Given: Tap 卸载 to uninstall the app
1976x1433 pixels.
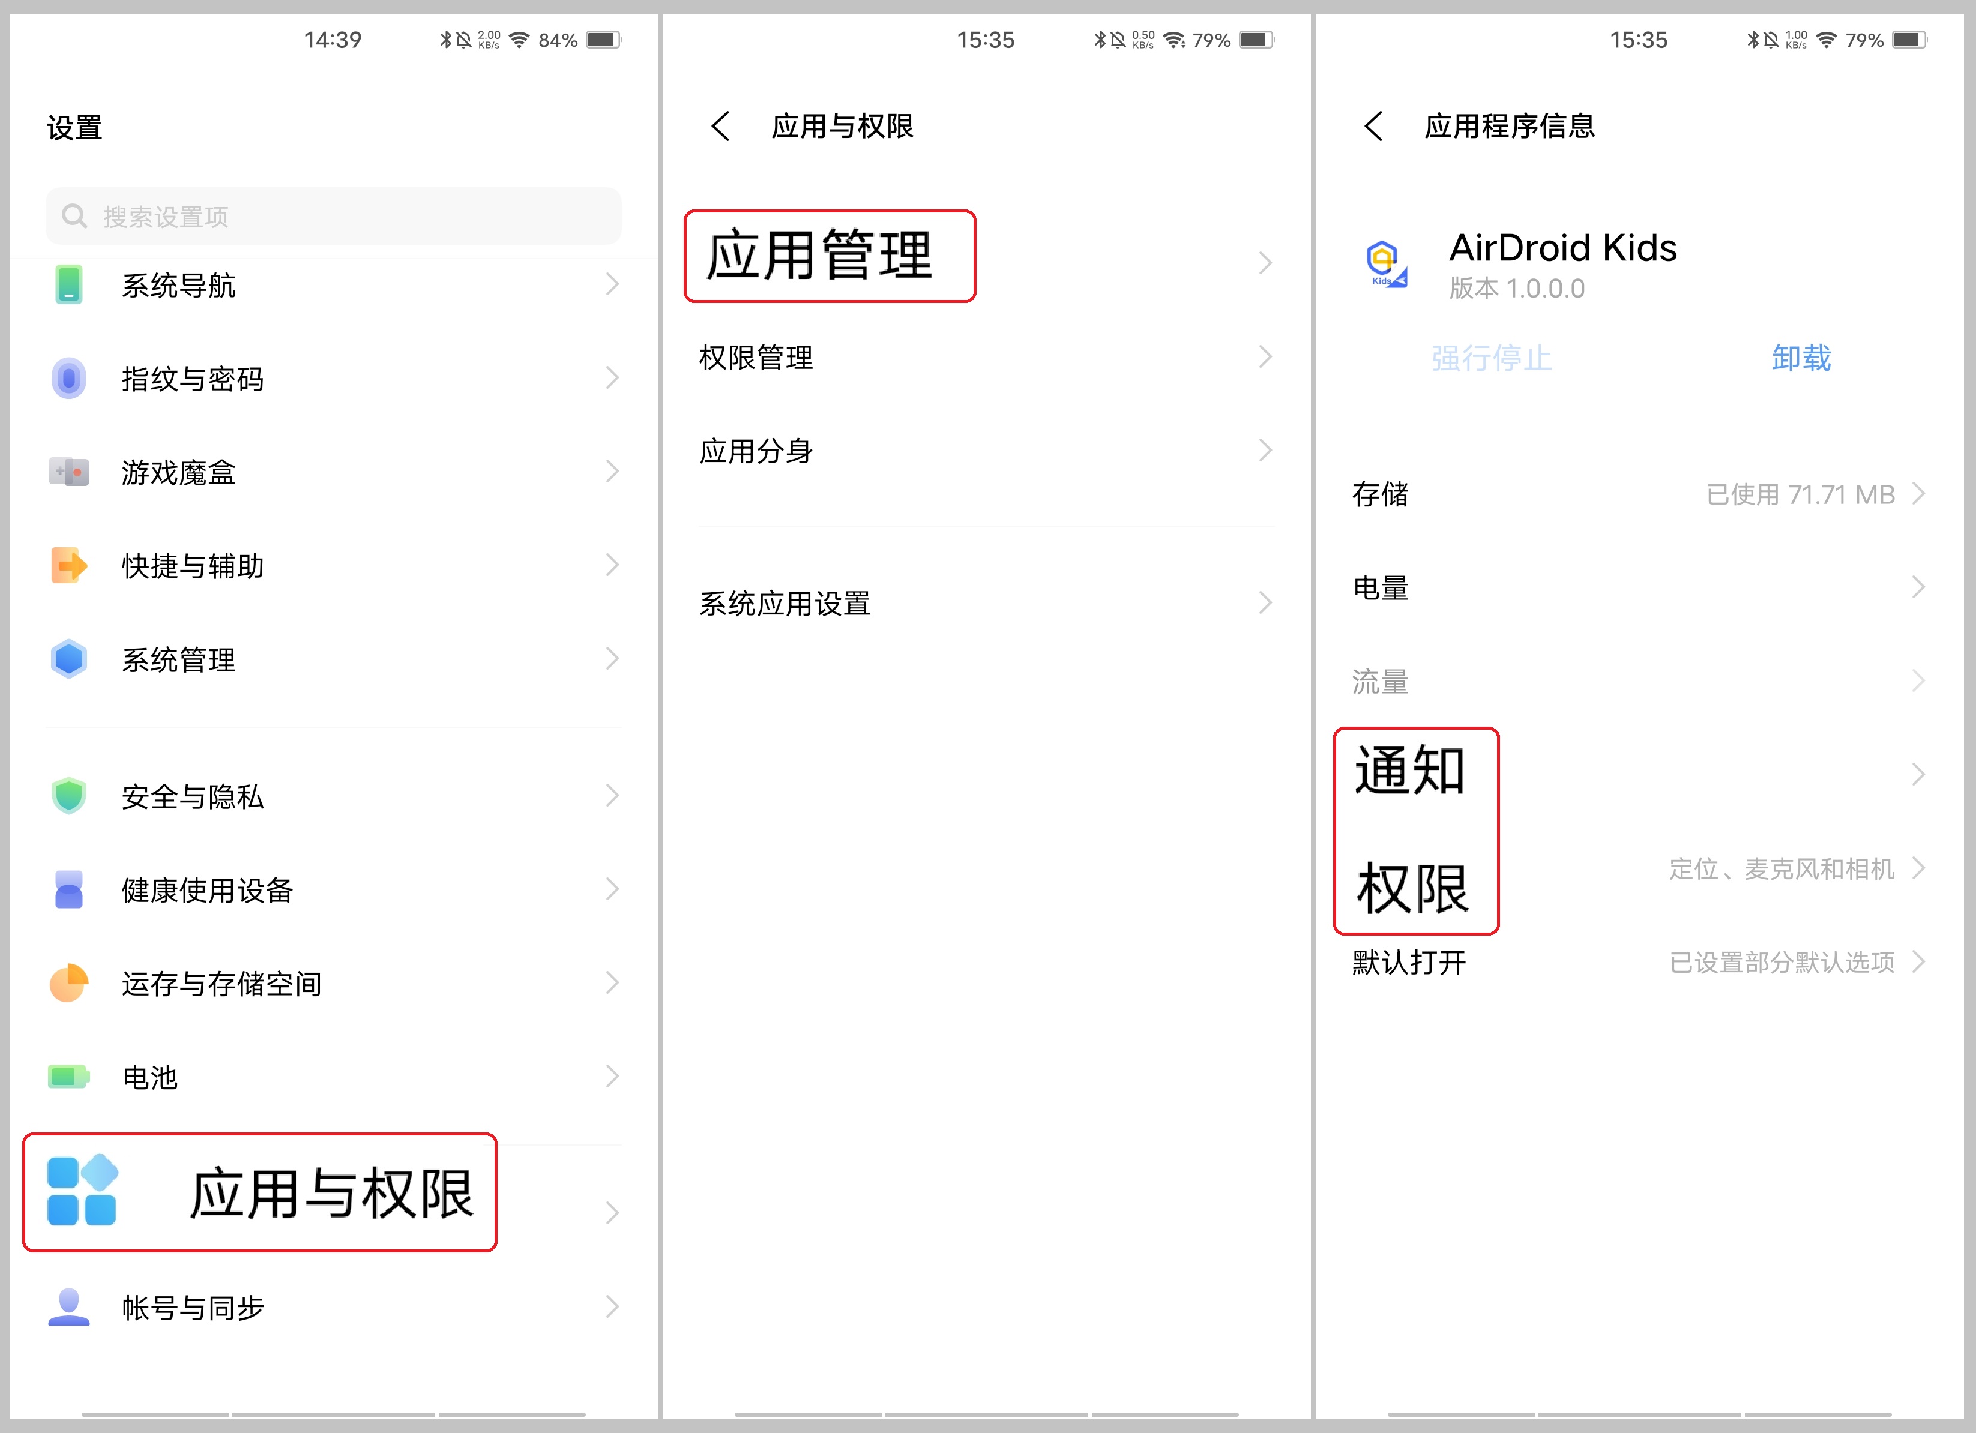Looking at the screenshot, I should tap(1801, 357).
